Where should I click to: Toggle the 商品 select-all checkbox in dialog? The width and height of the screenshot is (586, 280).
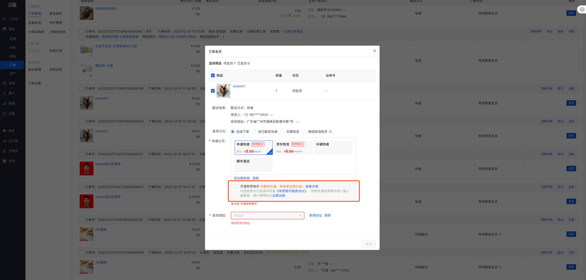click(213, 75)
